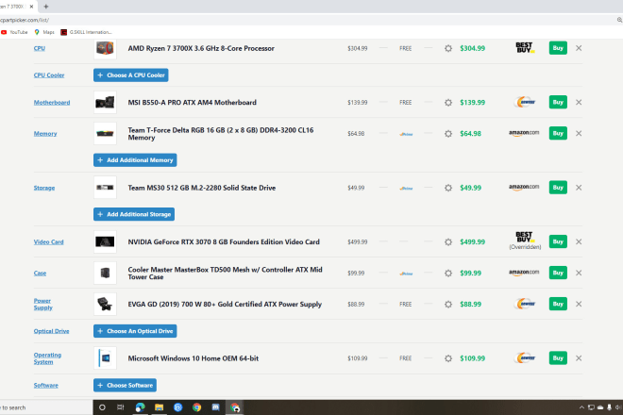Open the Video Card category link
This screenshot has height=415, width=623.
tap(48, 241)
